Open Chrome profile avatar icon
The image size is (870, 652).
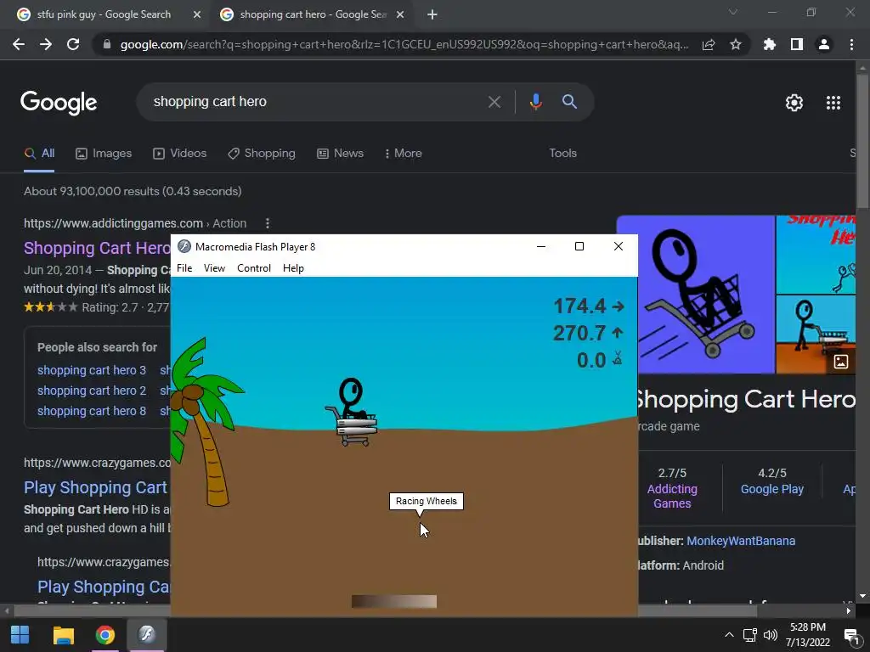click(824, 44)
